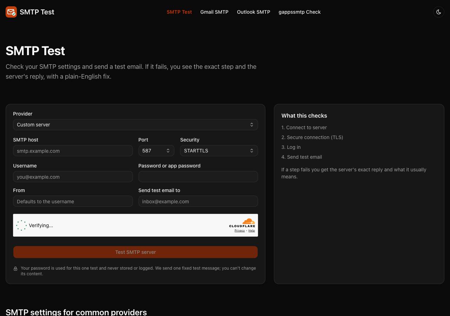Click the 'Provider' field label
450x316 pixels.
point(22,114)
